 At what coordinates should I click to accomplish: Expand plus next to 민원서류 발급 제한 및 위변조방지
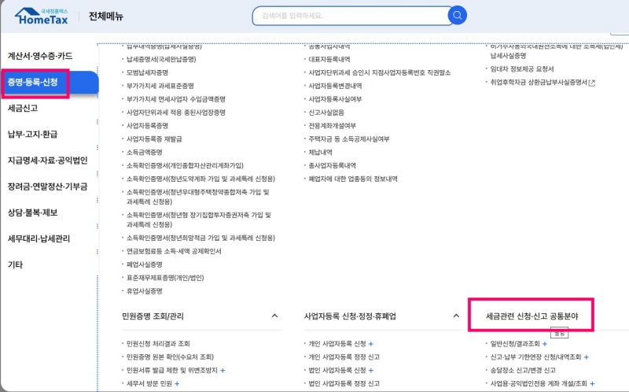223,370
